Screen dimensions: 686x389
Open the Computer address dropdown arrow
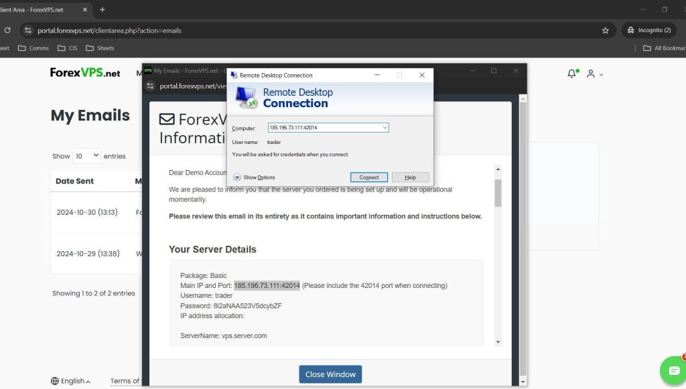(385, 128)
